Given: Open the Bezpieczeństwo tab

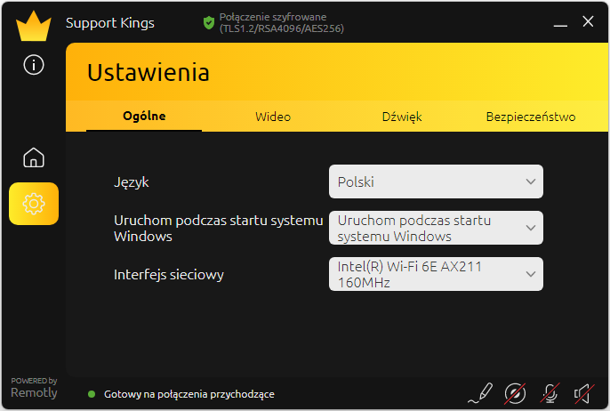Looking at the screenshot, I should tap(530, 117).
